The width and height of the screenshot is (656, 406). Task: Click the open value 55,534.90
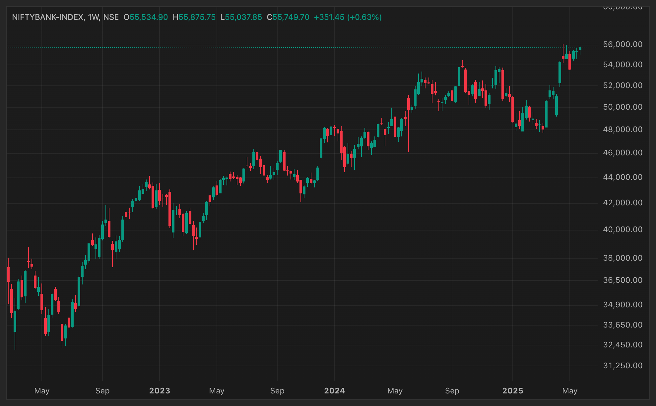pos(149,17)
